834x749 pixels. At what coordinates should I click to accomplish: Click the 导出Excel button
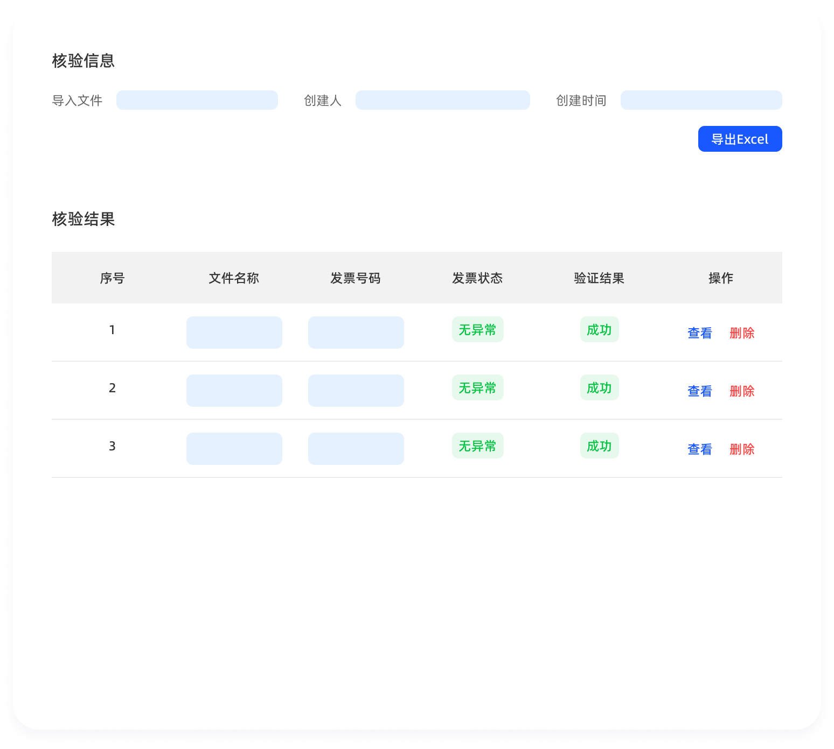pyautogui.click(x=740, y=139)
